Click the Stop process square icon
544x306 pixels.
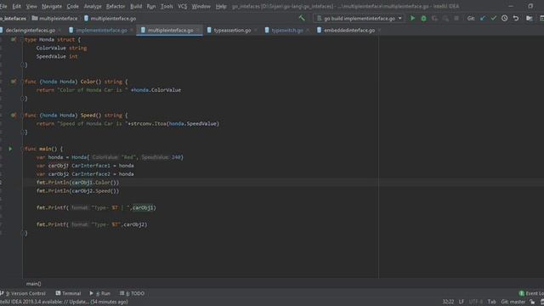click(x=456, y=18)
